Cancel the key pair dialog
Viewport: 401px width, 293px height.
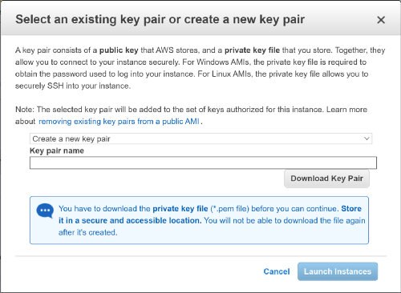[277, 271]
